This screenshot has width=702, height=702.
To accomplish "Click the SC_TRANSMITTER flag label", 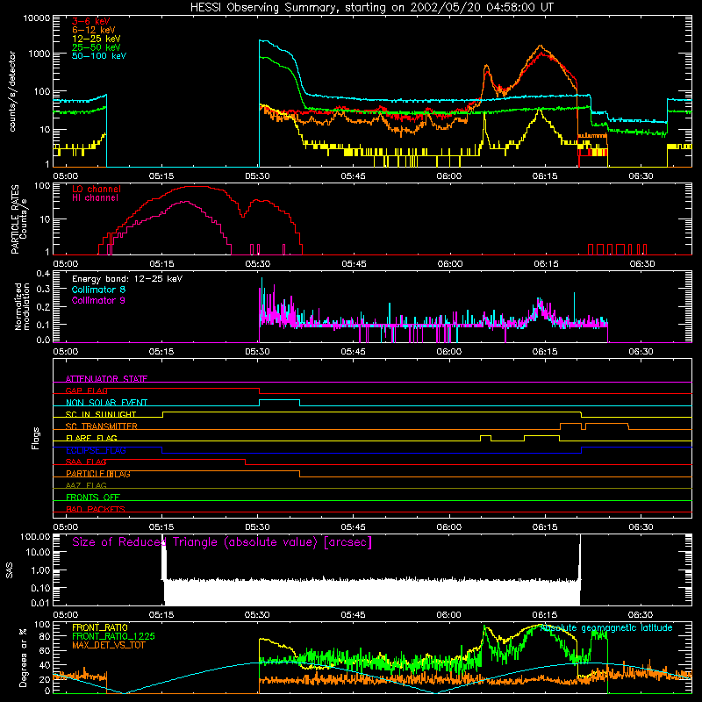I will point(101,426).
